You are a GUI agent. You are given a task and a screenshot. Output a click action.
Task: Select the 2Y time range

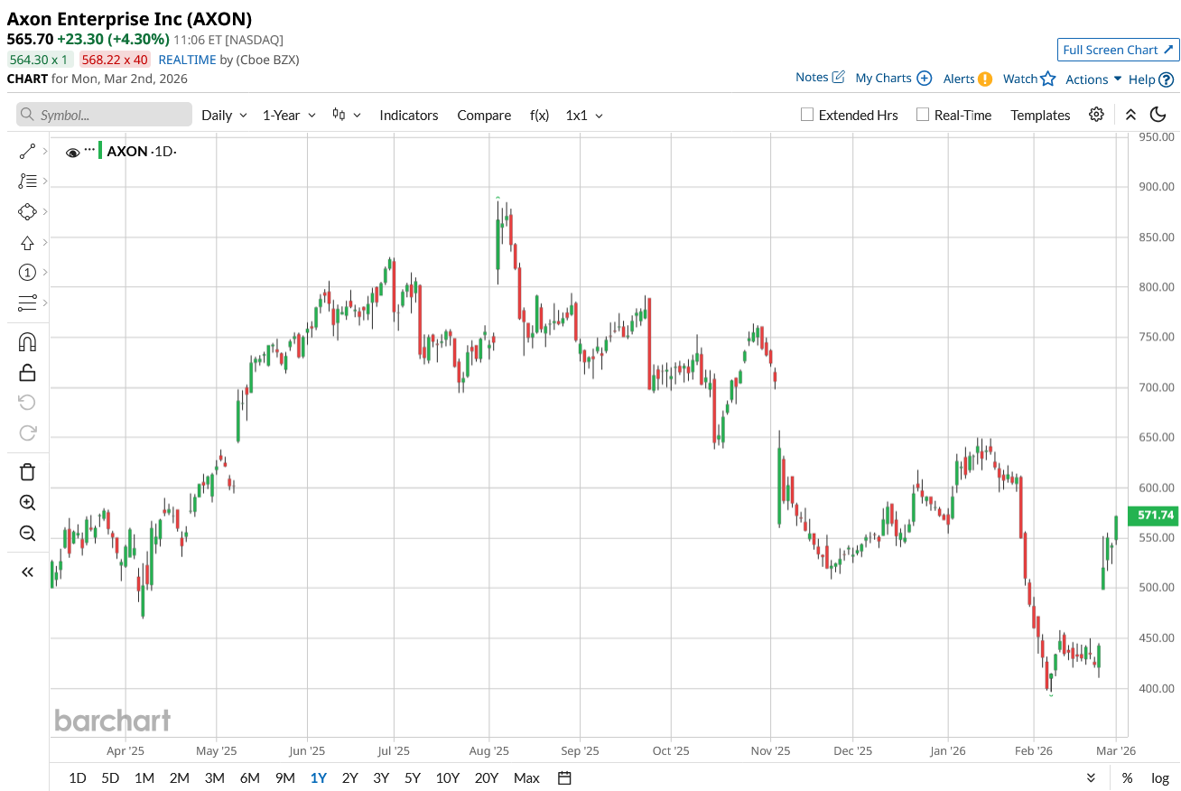click(349, 777)
